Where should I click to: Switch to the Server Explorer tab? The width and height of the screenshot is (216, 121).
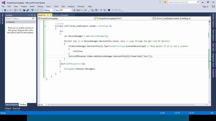coord(12,105)
